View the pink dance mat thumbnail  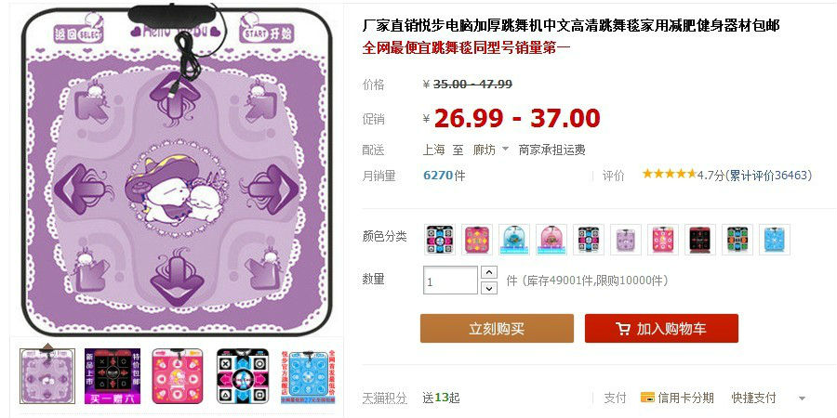tap(178, 376)
